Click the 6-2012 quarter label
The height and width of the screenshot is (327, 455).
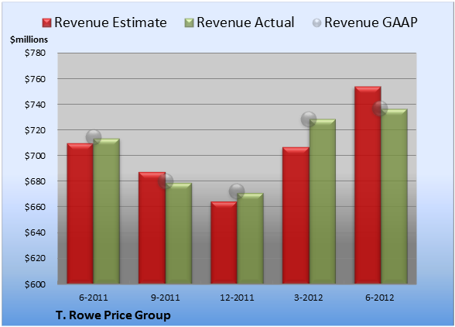click(380, 298)
